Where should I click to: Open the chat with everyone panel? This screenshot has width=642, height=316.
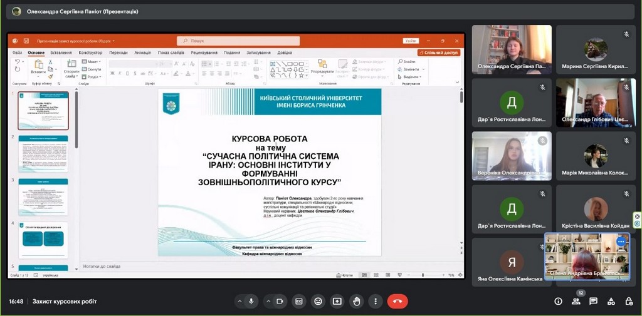coord(593,301)
